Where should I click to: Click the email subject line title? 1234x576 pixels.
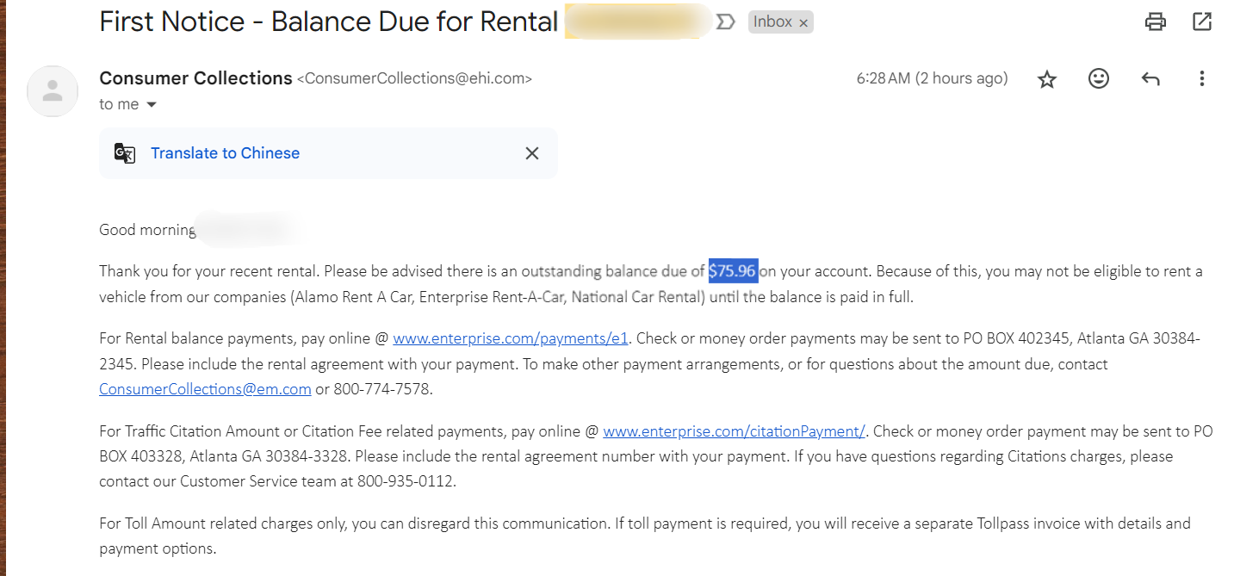point(328,22)
